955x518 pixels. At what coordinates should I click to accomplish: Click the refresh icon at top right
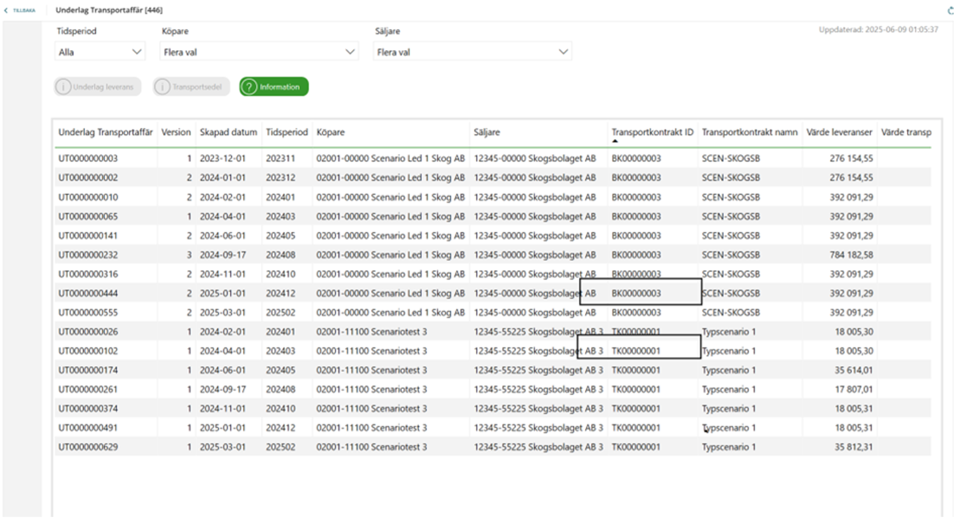coord(950,10)
